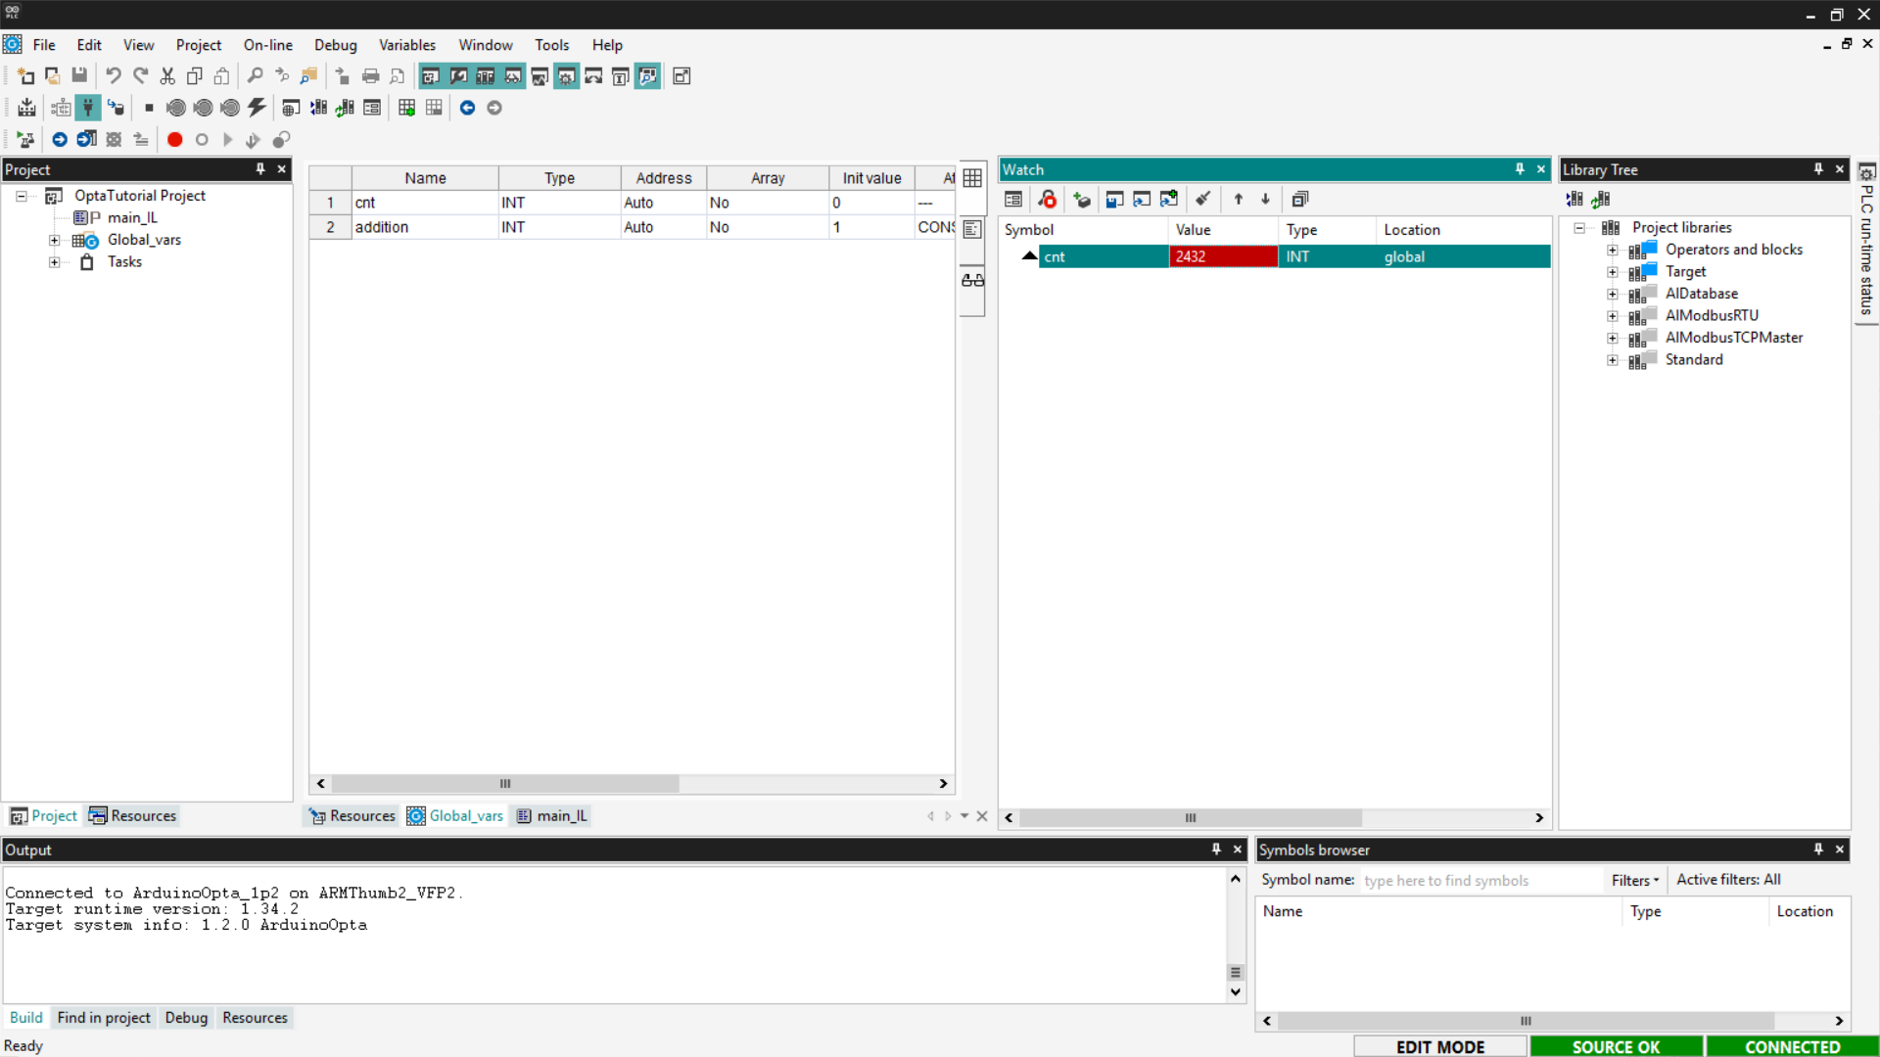
Task: Click the magnifier Find icon
Action: [x=255, y=76]
